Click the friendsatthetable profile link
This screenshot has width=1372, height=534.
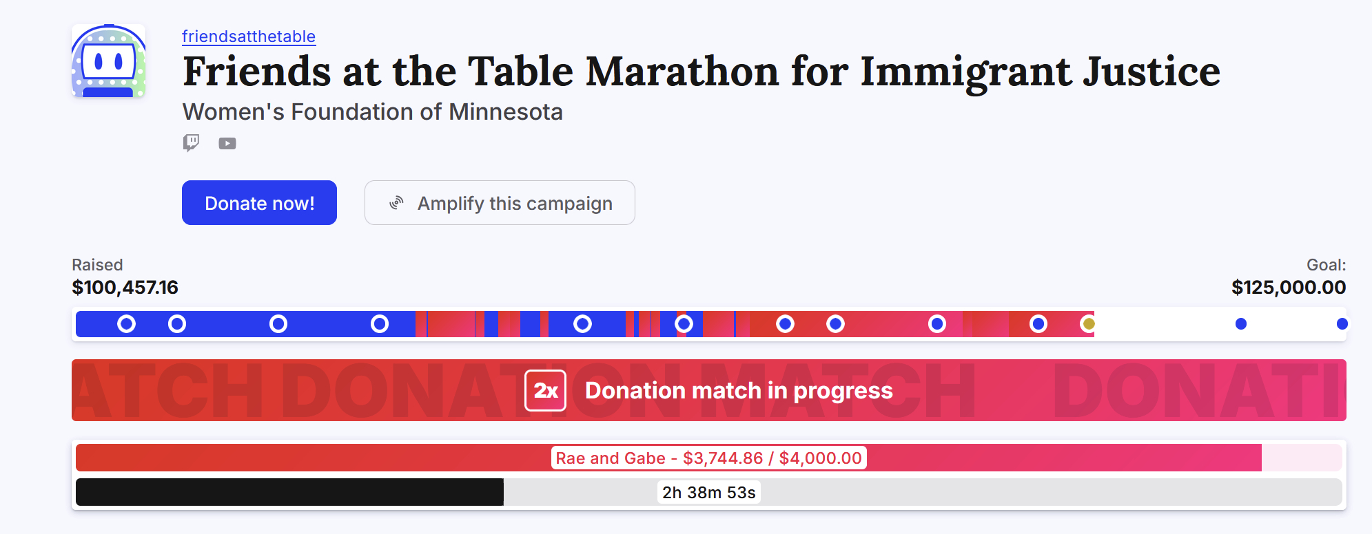click(x=249, y=36)
